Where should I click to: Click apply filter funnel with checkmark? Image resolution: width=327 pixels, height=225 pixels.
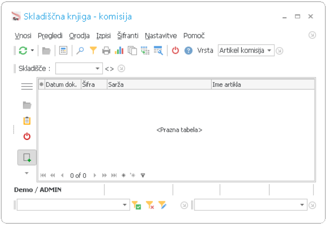tap(137, 205)
